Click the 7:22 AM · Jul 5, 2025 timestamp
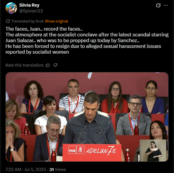Image resolution: width=174 pixels, height=173 pixels. tap(26, 169)
